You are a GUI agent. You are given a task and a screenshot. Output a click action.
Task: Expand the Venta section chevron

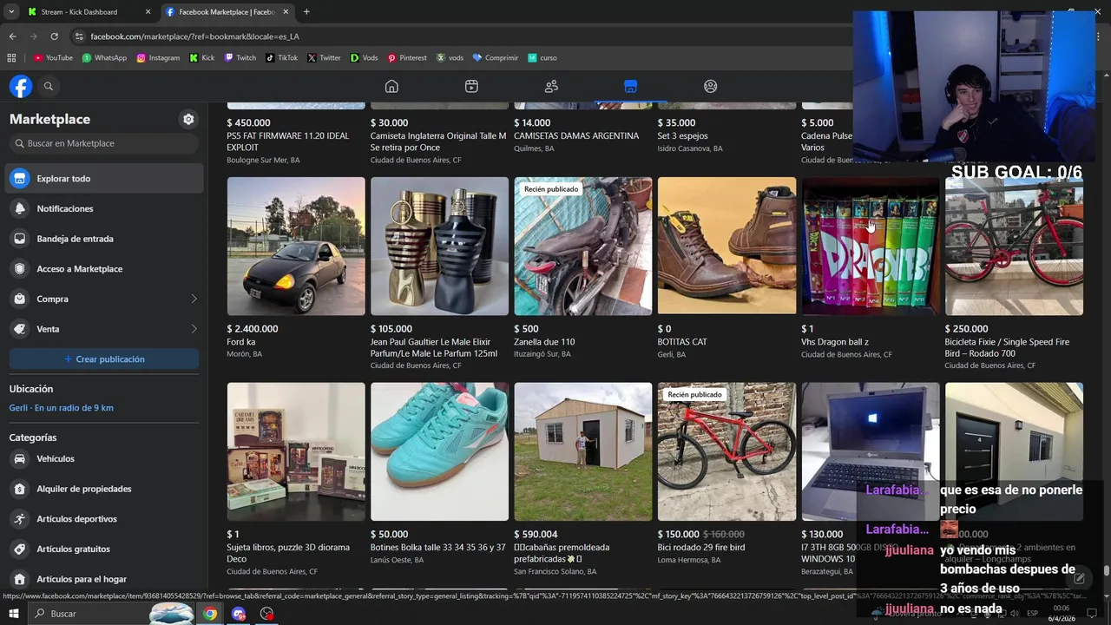(194, 329)
